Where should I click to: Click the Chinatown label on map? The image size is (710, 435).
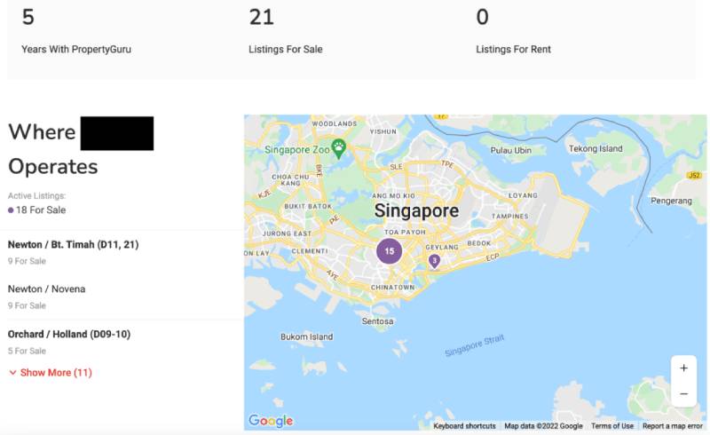coord(393,288)
